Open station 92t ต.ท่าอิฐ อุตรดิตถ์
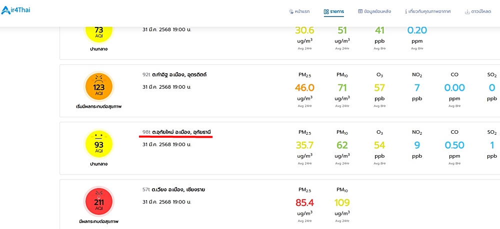The image size is (500, 229). point(174,75)
